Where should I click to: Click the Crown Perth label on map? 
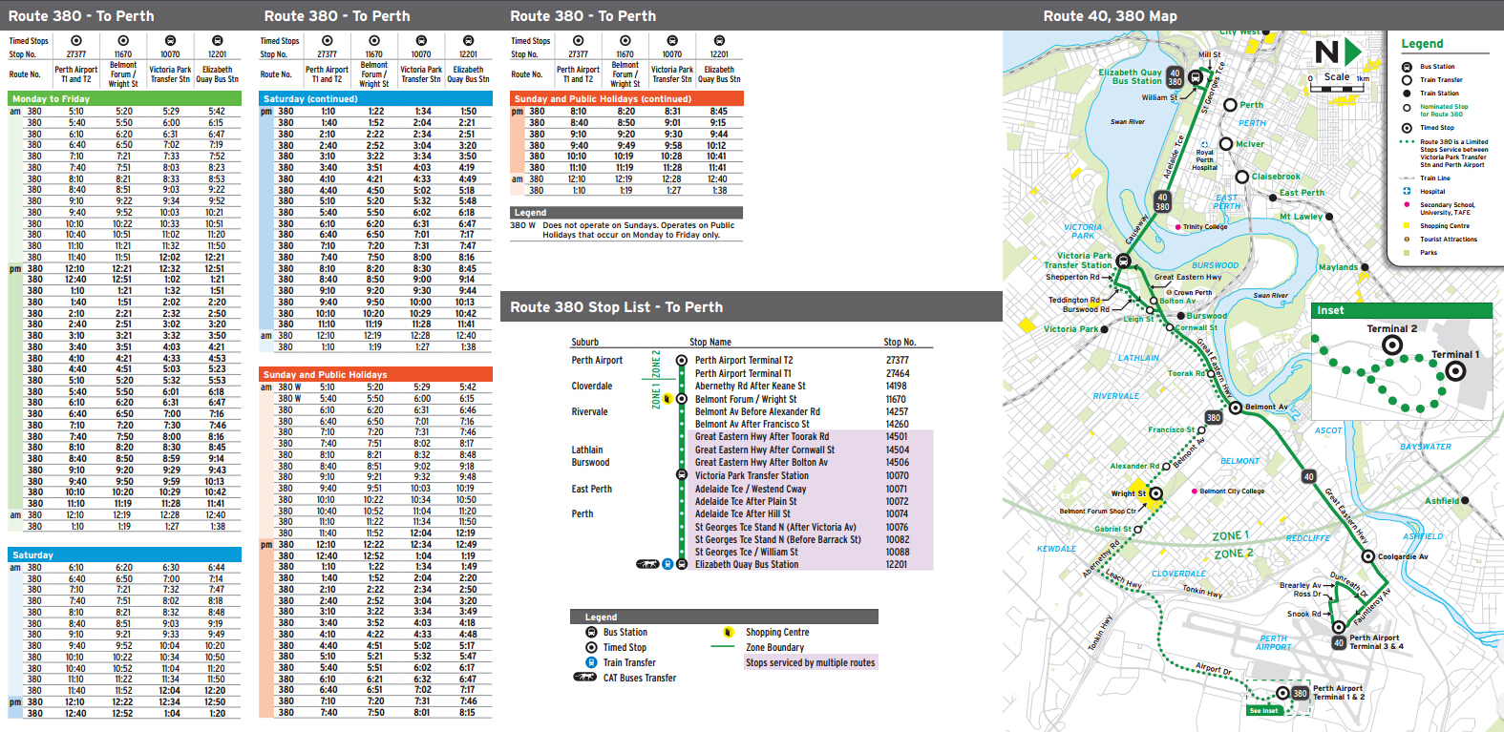pos(1193,293)
